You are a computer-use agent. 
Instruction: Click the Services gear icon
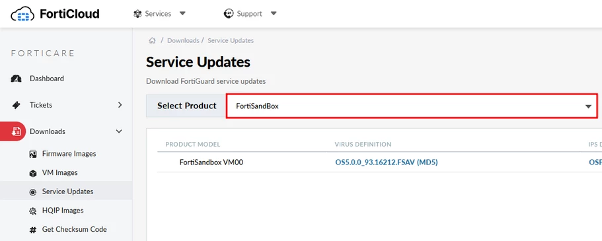point(137,14)
